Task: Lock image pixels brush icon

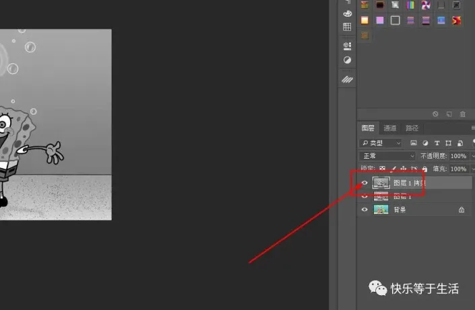Action: pos(393,169)
